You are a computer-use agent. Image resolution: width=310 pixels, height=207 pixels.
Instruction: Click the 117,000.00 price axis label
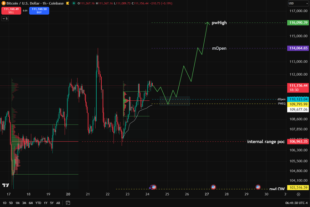pos(299,11)
